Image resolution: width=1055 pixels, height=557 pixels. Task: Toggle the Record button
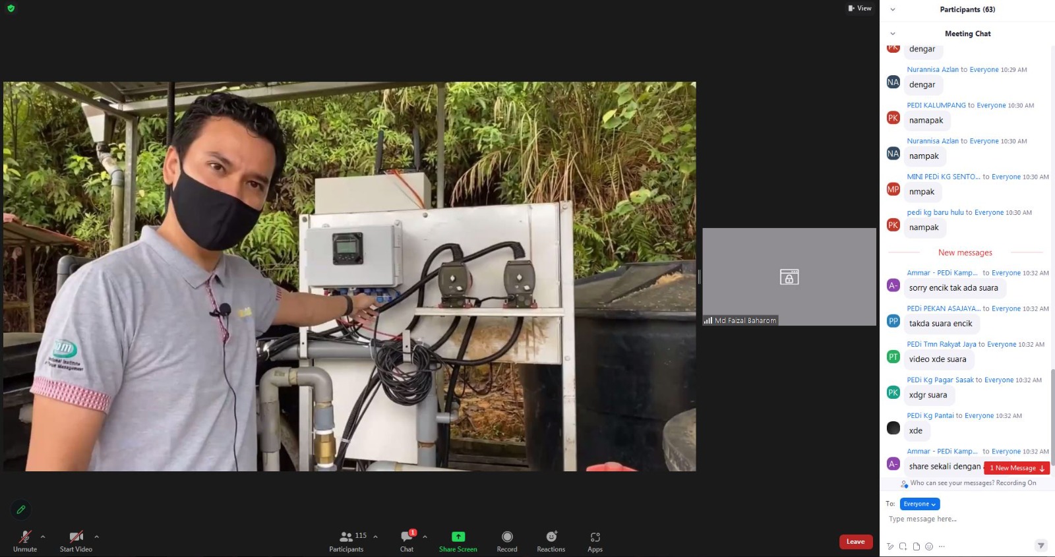[x=506, y=537]
